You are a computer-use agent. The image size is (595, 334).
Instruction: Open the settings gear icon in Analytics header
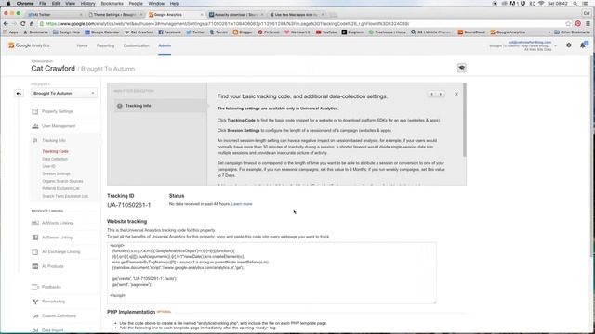coord(568,45)
